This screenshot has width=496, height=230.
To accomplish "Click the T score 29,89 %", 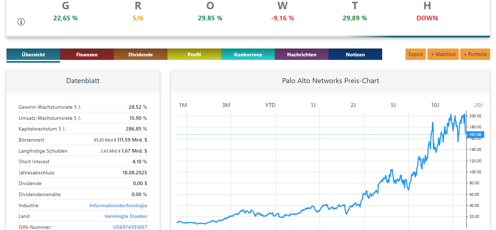I will pos(355,18).
